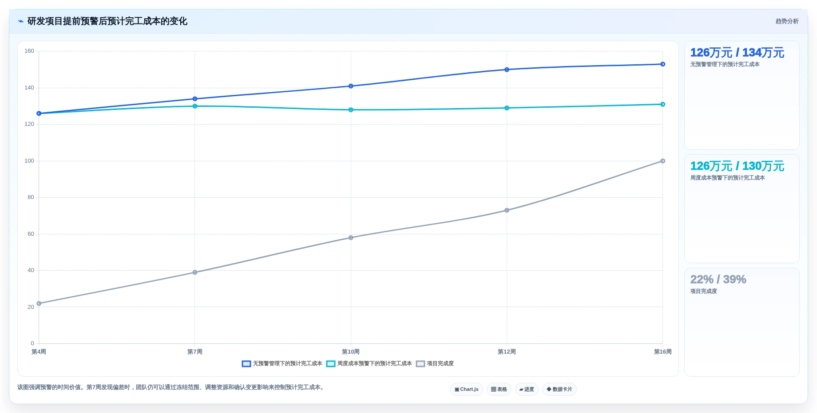Click the 周度成本预警下的预计完工成本 card caption
This screenshot has height=413, width=817.
pos(727,178)
